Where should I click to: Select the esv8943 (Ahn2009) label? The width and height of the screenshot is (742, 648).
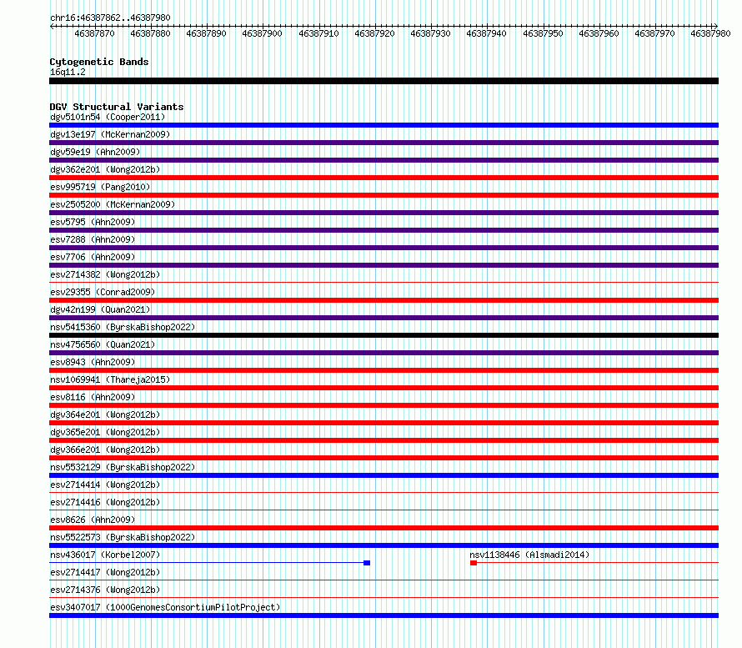point(93,362)
